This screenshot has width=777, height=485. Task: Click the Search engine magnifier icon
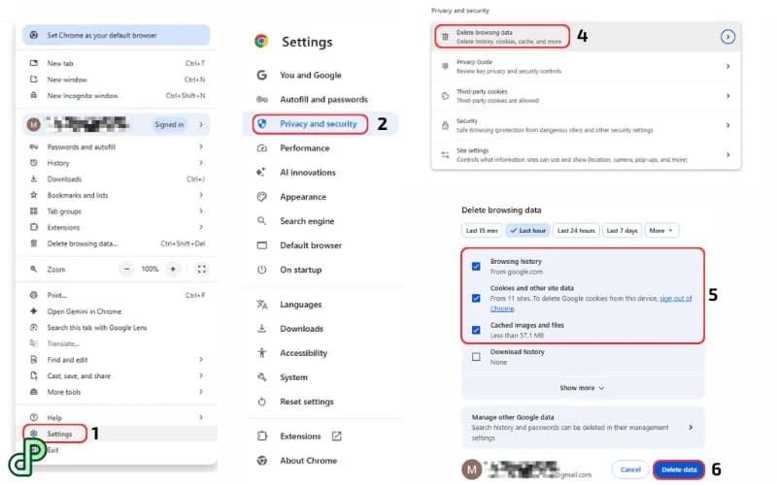pyautogui.click(x=261, y=221)
